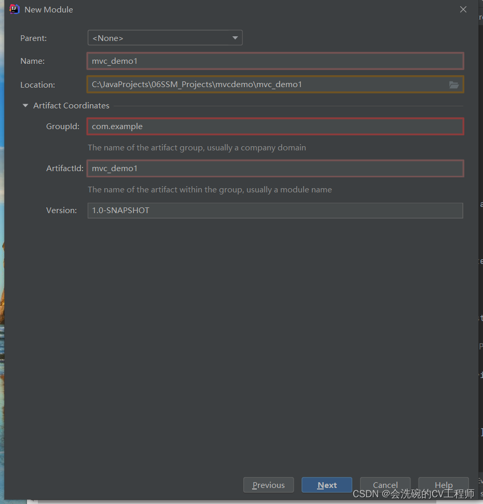This screenshot has height=504, width=483.
Task: Close the New Module dialog
Action: [x=463, y=9]
